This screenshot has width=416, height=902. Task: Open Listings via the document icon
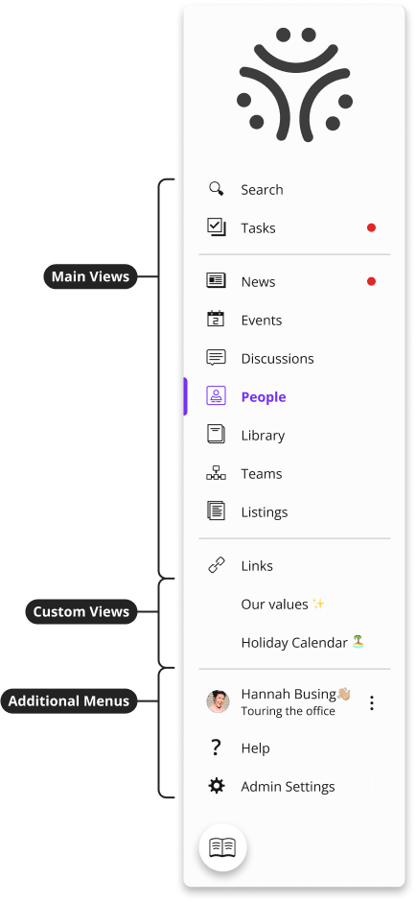216,510
